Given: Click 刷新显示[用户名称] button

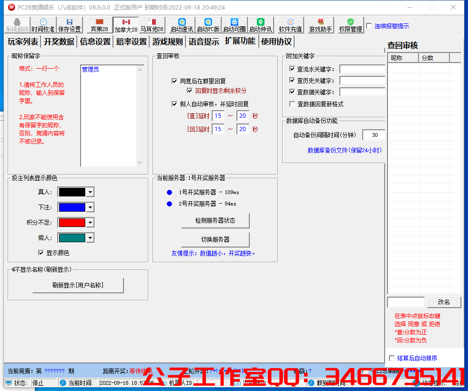Looking at the screenshot, I should click(x=78, y=285).
